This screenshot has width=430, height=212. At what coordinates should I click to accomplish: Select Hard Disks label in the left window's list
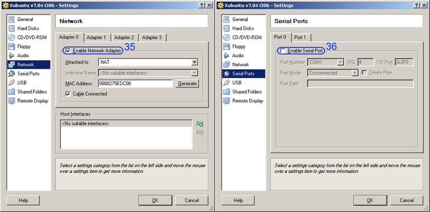(x=28, y=28)
